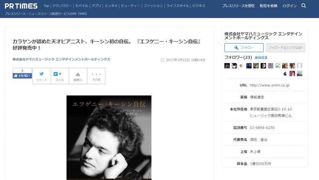Click the はてな bookmark share button
The image size is (319, 180).
click(x=60, y=76)
